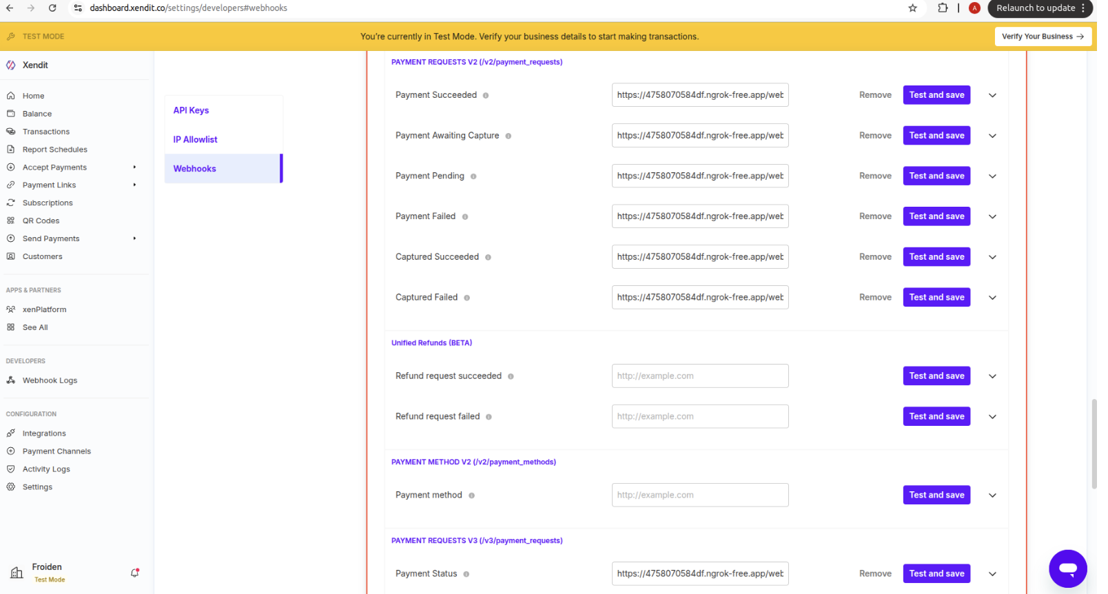Viewport: 1108px width, 594px height.
Task: Show the info tooltip for Captured Failed
Action: 466,298
